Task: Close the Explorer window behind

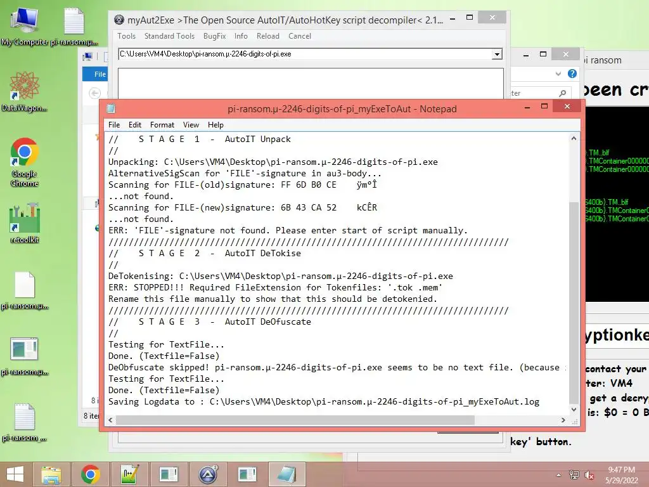Action: [x=566, y=55]
